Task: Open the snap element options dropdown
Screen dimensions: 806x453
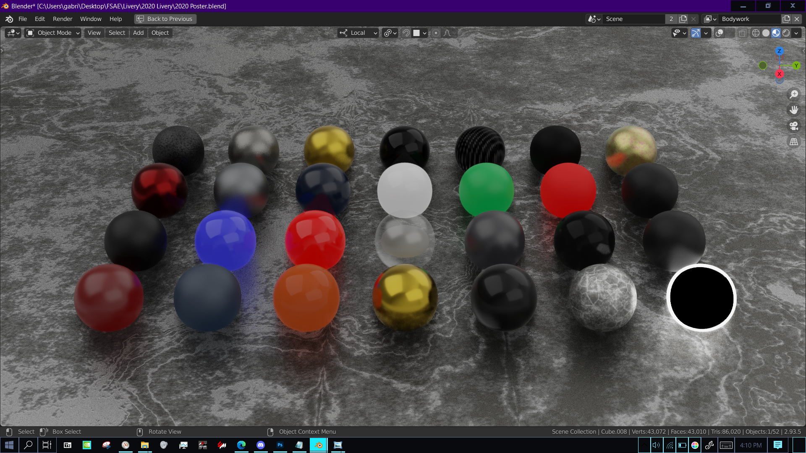Action: coord(420,33)
